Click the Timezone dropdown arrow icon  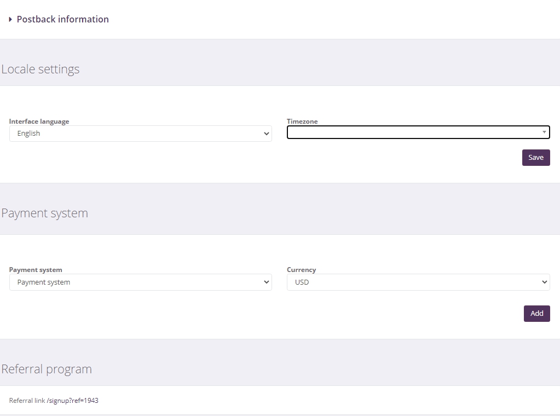tap(544, 132)
